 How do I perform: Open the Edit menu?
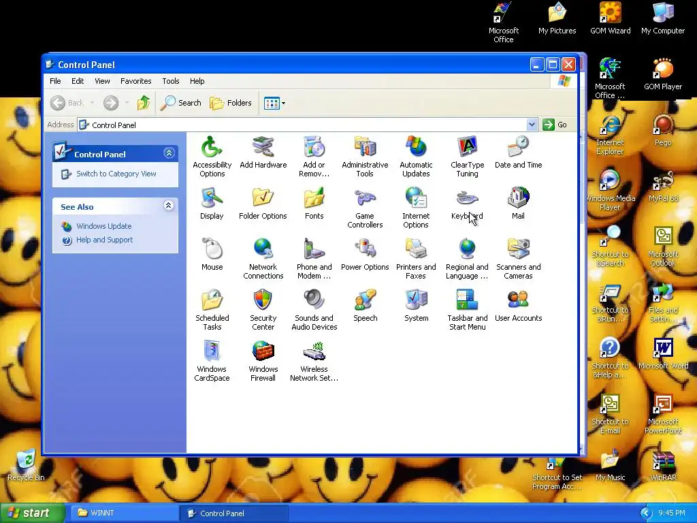(78, 81)
